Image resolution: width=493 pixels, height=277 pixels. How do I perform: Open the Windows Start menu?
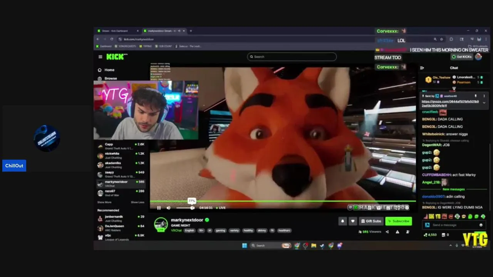[x=244, y=245]
